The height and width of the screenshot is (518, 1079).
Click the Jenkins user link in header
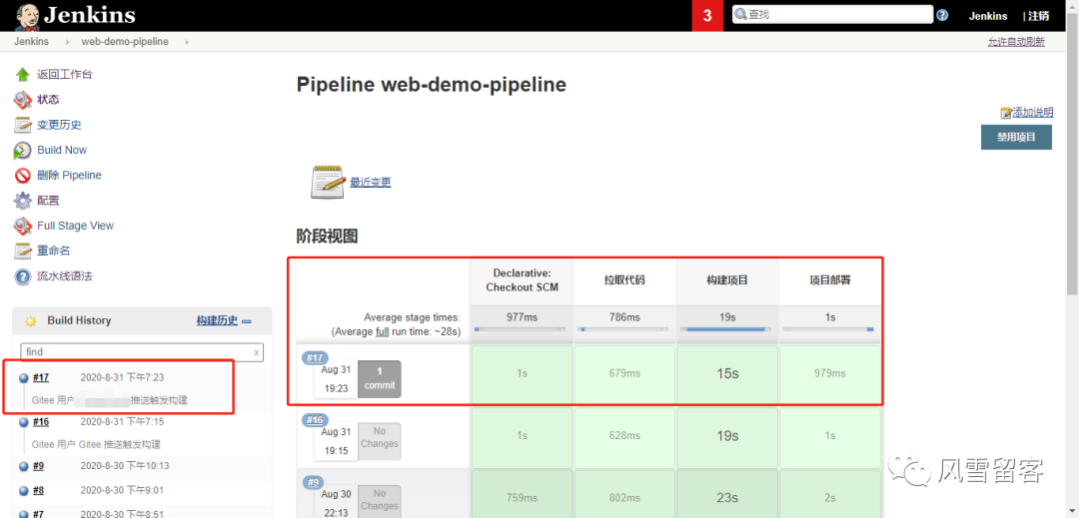click(x=987, y=16)
